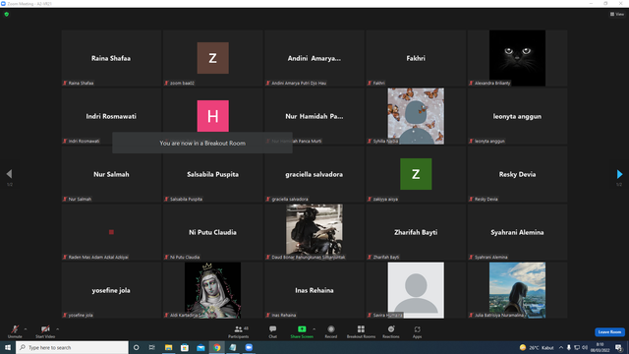Select Aldi Kartadirja's saint painting tile
The image size is (629, 354).
212,290
